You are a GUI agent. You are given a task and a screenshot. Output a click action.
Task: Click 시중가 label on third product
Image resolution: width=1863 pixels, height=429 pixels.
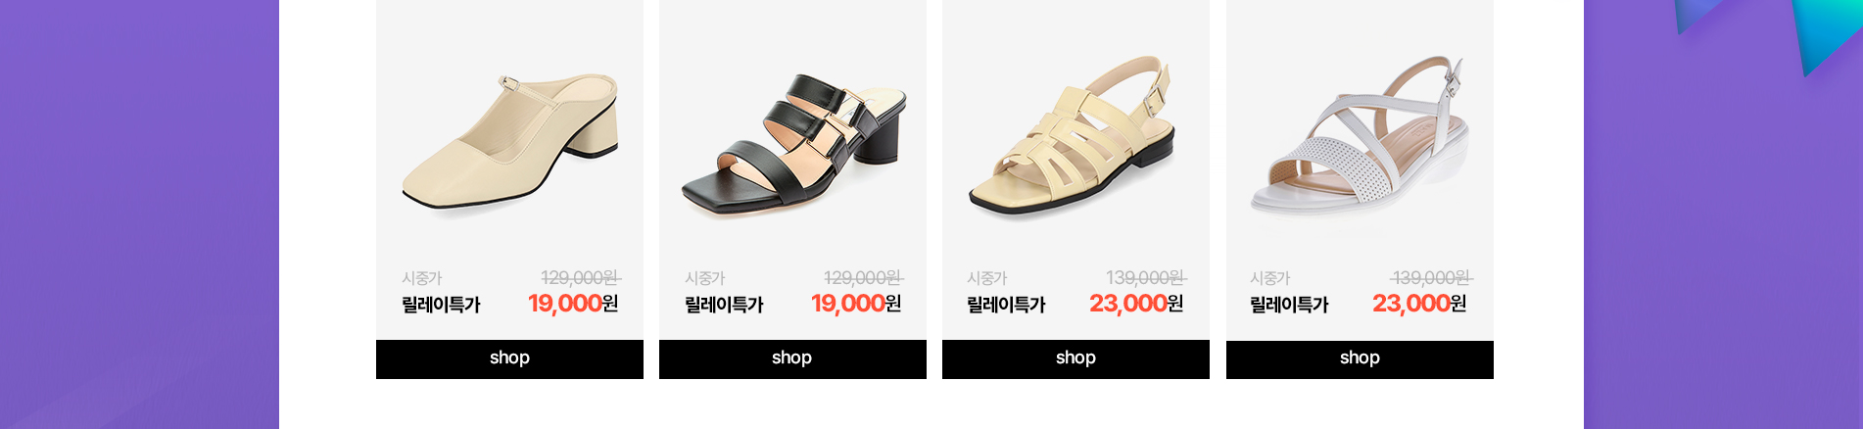(x=987, y=278)
